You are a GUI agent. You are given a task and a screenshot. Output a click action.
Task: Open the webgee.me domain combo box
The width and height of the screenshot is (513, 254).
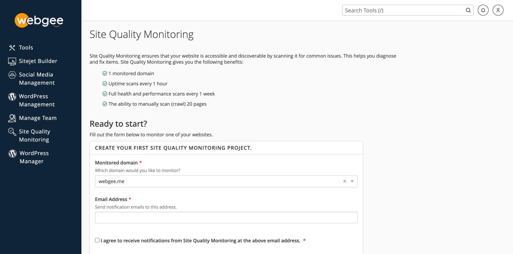226,181
